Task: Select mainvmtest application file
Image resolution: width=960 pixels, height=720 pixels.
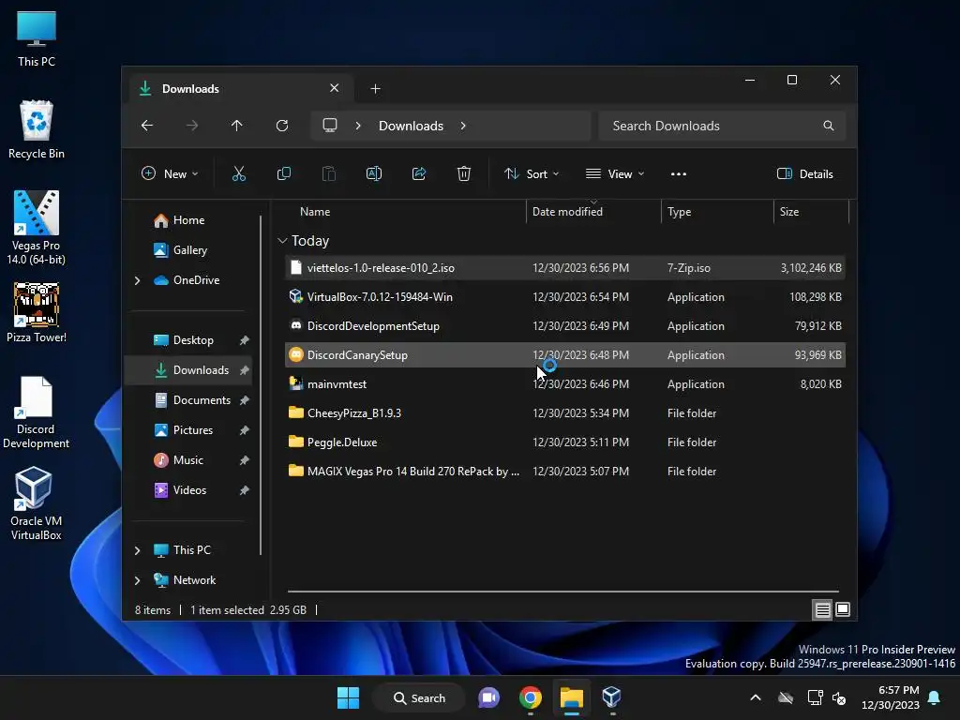Action: (565, 384)
